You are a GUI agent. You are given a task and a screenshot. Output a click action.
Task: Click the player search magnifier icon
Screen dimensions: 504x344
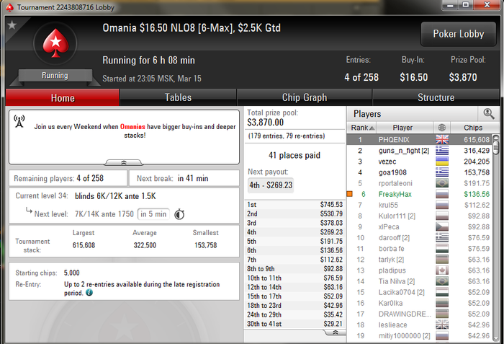489,114
